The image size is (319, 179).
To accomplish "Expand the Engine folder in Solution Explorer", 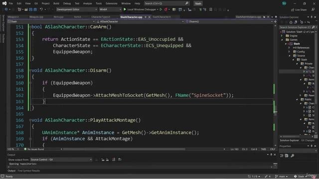I will (282, 36).
